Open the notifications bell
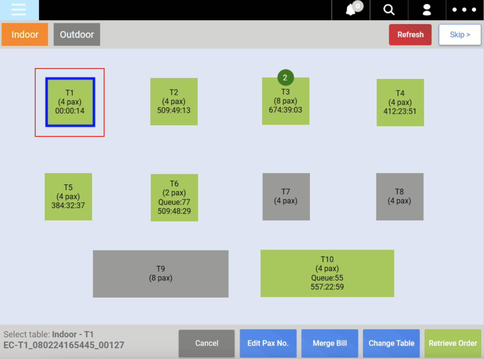Screen dimensions: 484x359 [351, 10]
